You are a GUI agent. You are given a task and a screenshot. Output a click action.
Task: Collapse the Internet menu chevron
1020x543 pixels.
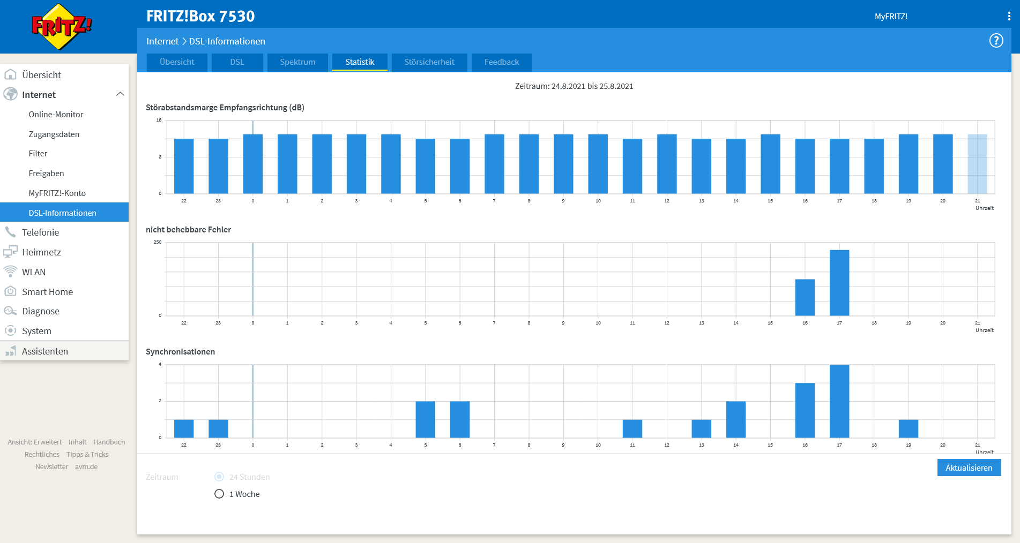tap(120, 94)
